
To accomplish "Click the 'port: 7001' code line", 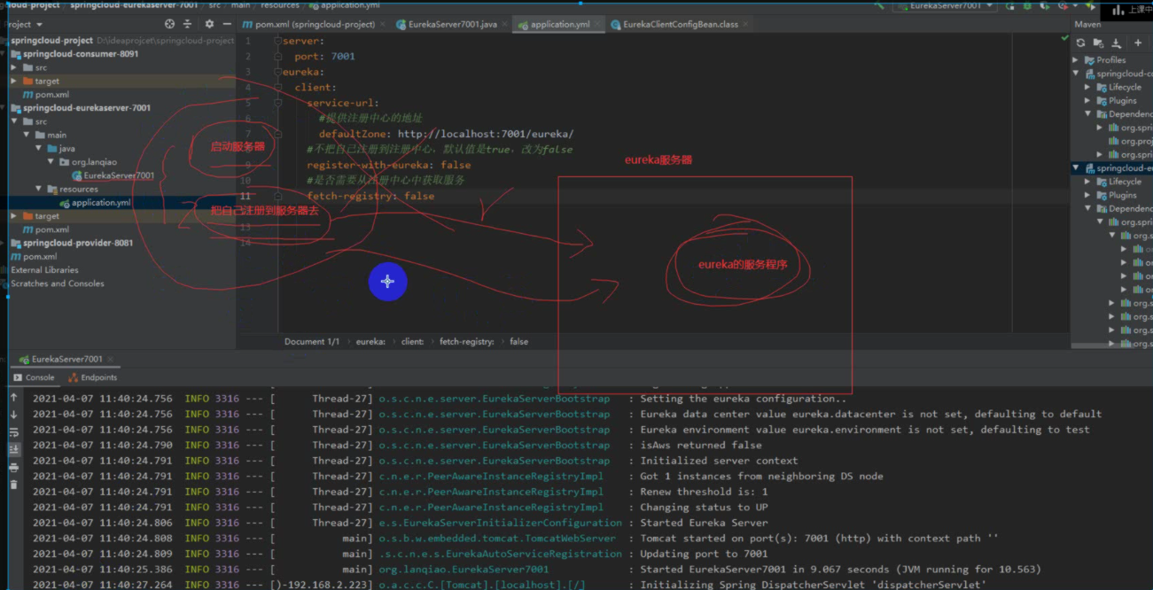I will pyautogui.click(x=324, y=56).
